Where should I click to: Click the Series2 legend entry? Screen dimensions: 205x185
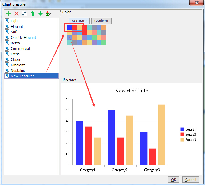(x=188, y=134)
